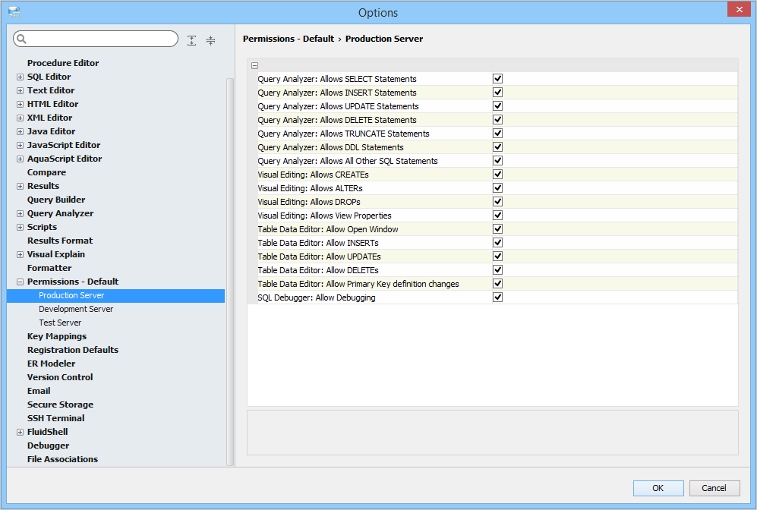Disable SQL Debugger Allow Debugging
Image resolution: width=757 pixels, height=510 pixels.
(x=498, y=297)
